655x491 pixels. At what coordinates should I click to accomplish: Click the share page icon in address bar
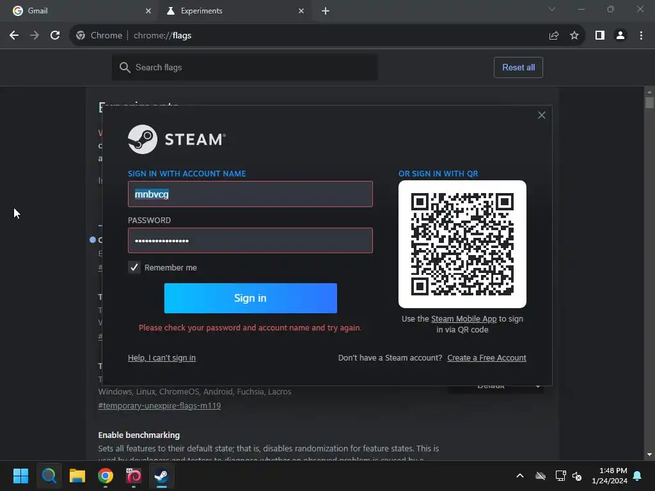[x=554, y=36]
